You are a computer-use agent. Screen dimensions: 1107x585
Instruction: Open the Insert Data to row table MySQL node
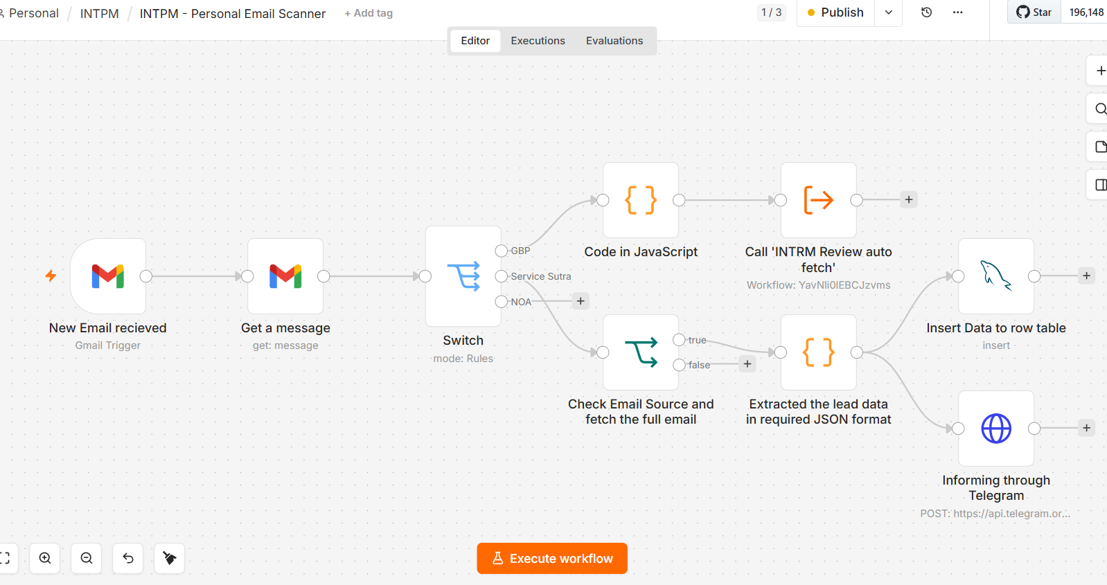click(996, 276)
